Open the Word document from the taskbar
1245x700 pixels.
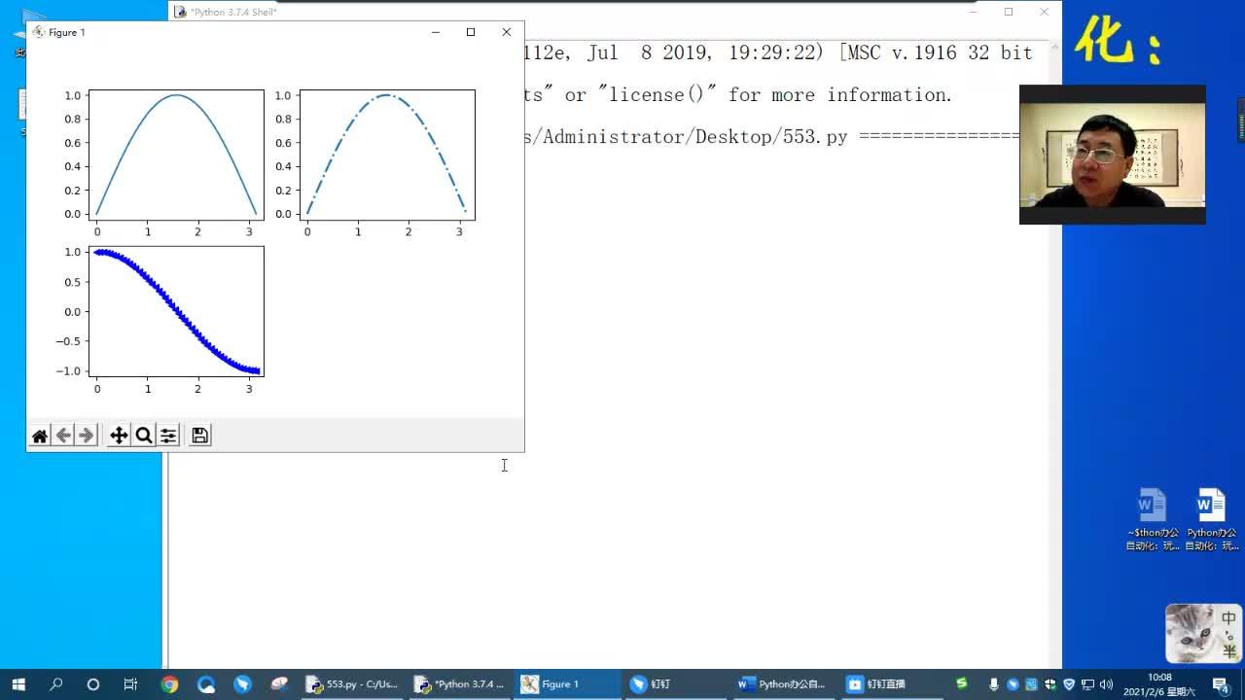click(782, 684)
